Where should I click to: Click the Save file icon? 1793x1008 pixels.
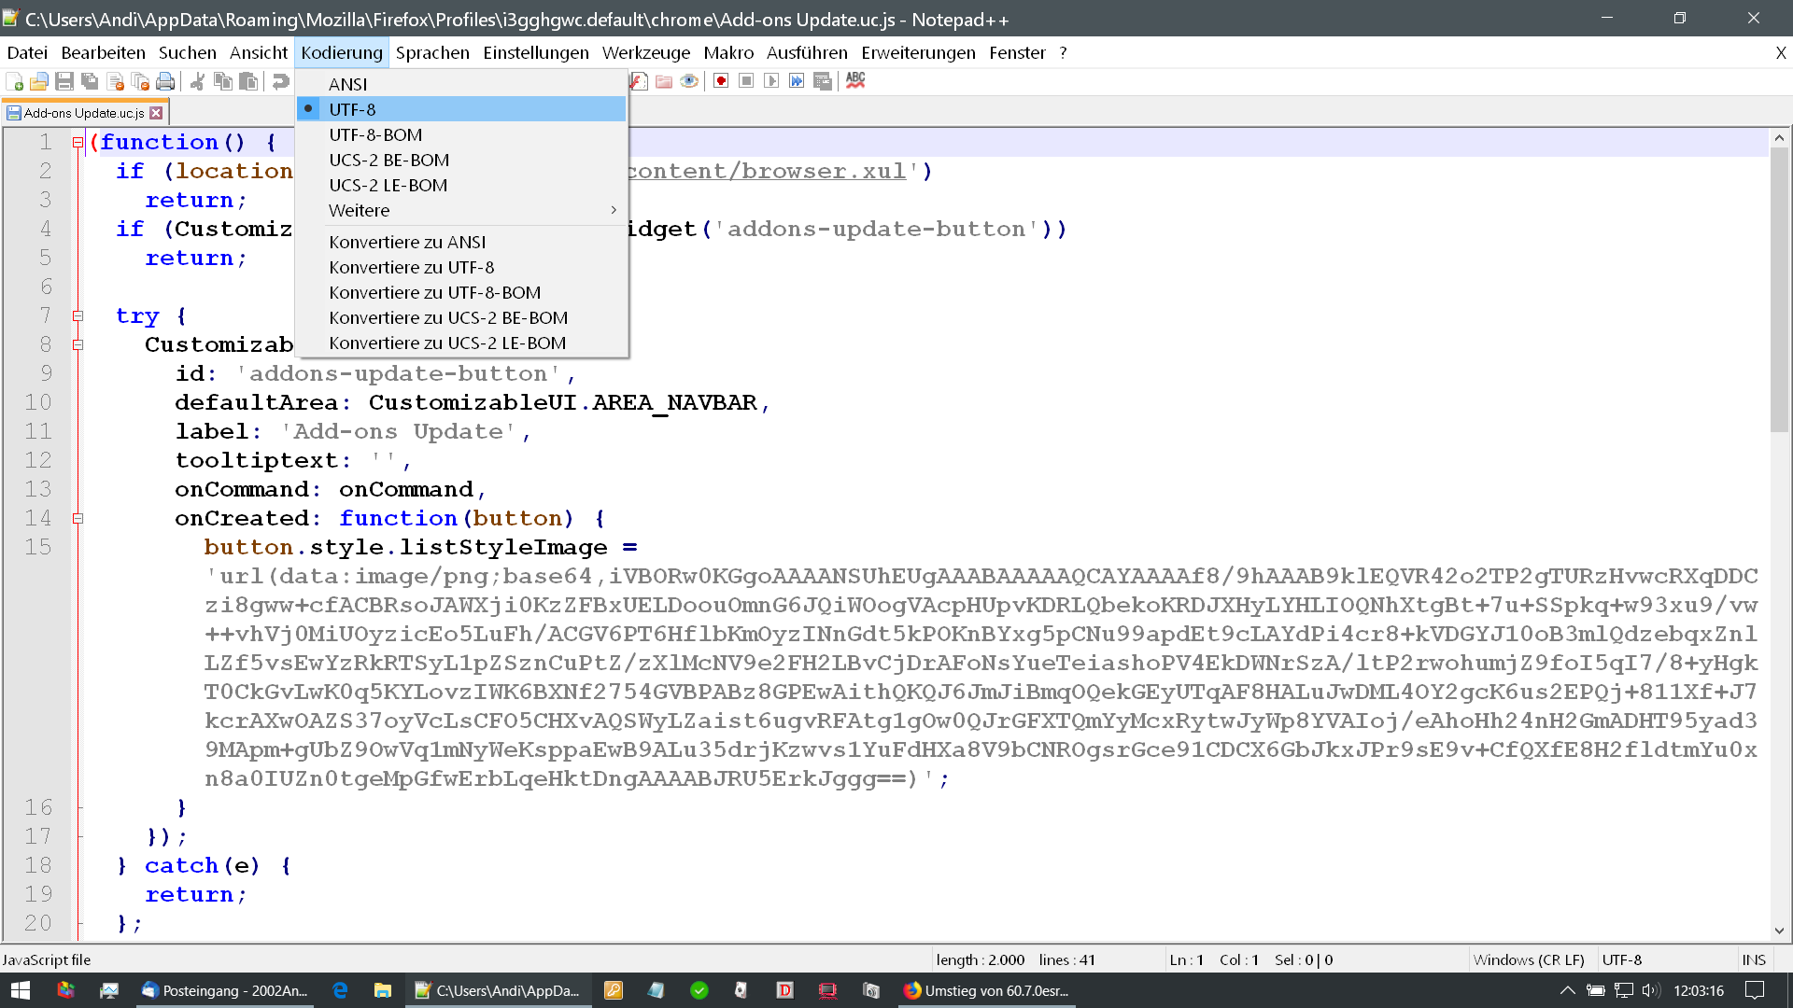click(64, 82)
